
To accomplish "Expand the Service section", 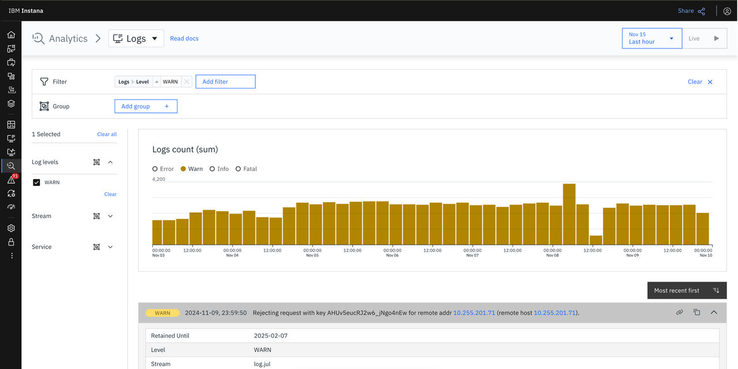I will [111, 247].
